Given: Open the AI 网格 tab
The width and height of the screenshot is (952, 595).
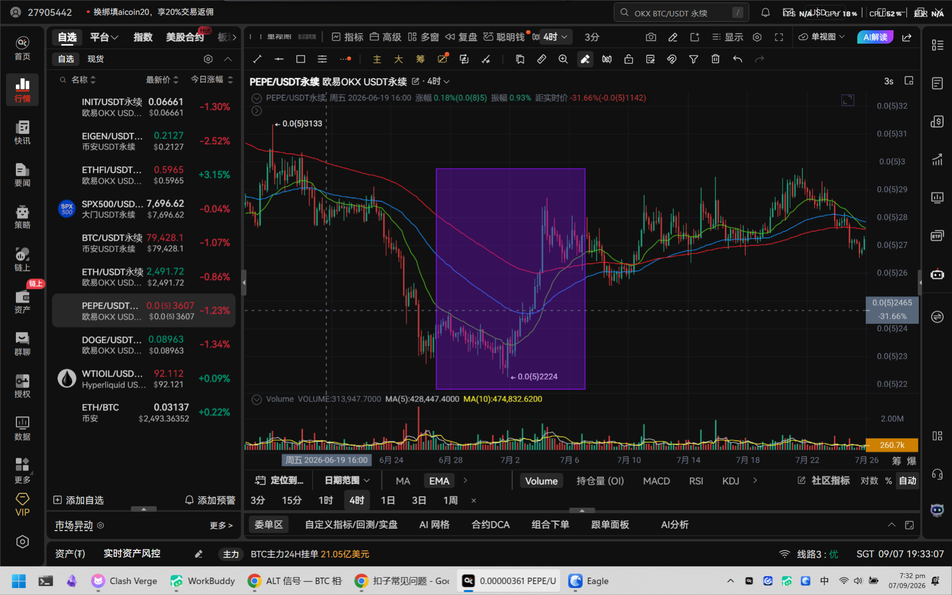Looking at the screenshot, I should (x=434, y=525).
